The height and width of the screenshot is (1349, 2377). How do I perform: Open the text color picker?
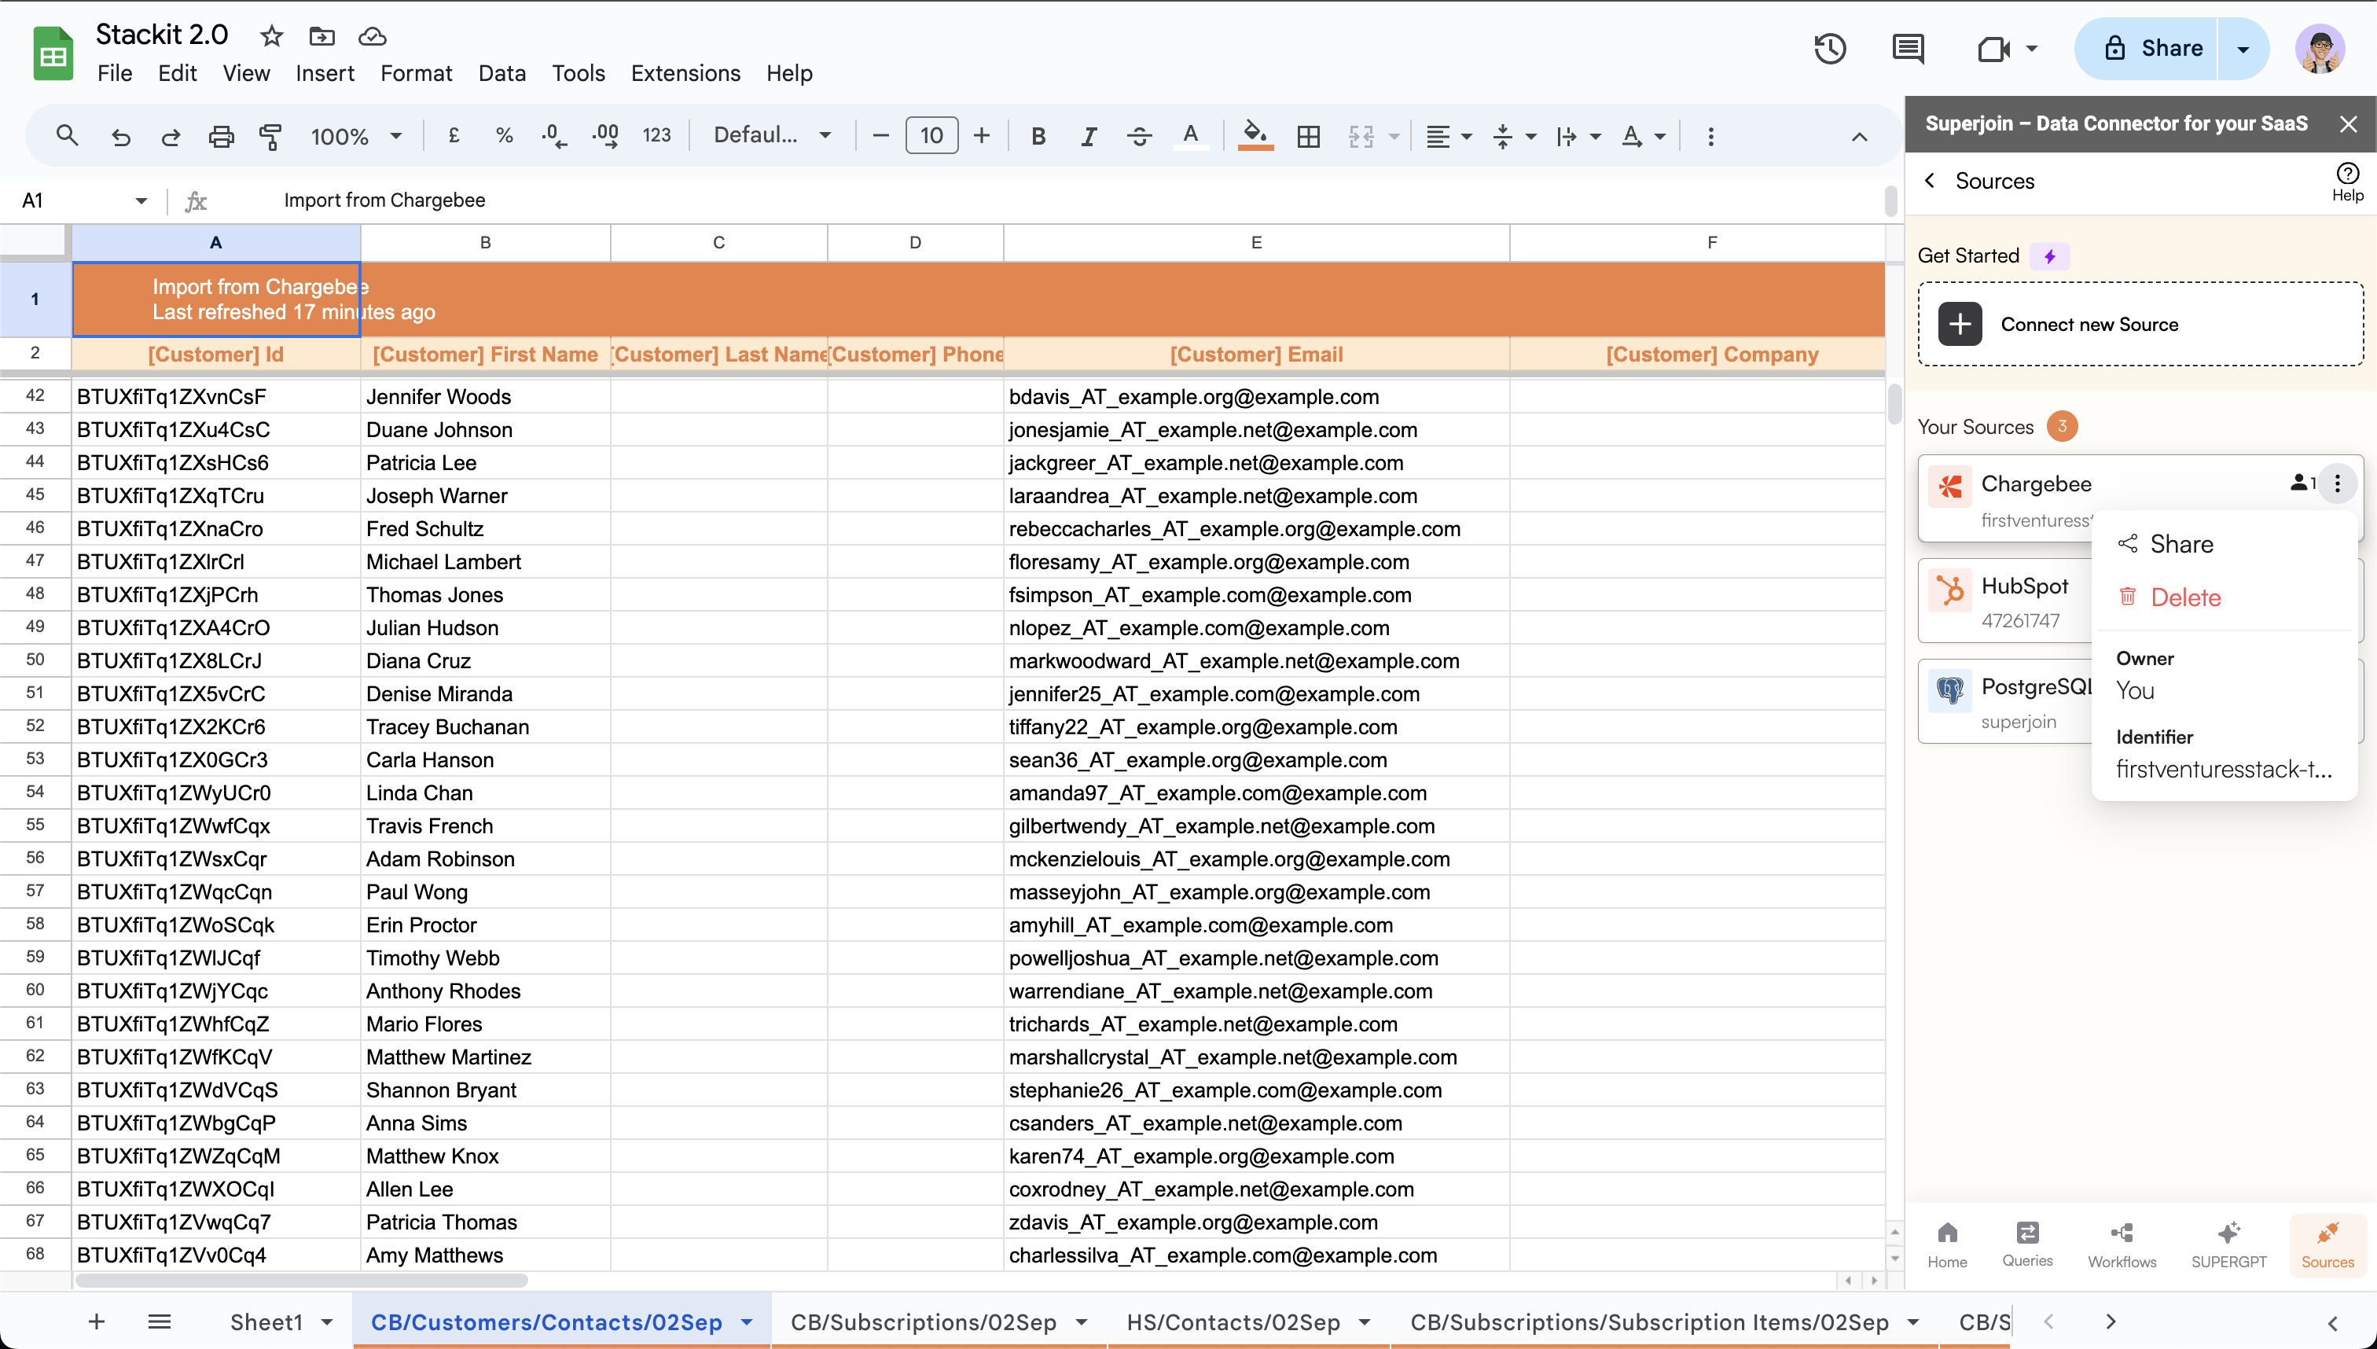click(1190, 136)
